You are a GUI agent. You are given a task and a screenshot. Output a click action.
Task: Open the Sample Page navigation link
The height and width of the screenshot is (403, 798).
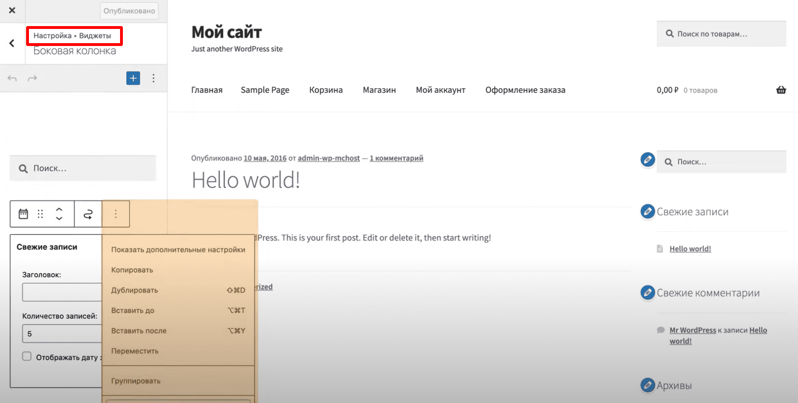pyautogui.click(x=265, y=90)
